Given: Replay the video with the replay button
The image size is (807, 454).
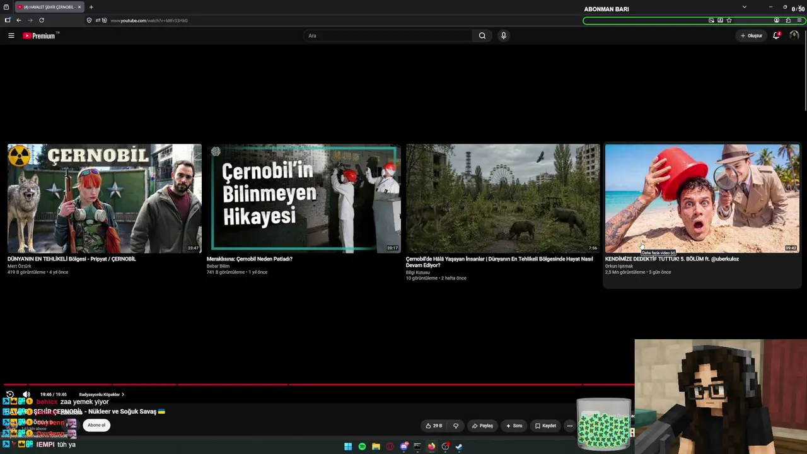Looking at the screenshot, I should pos(9,394).
